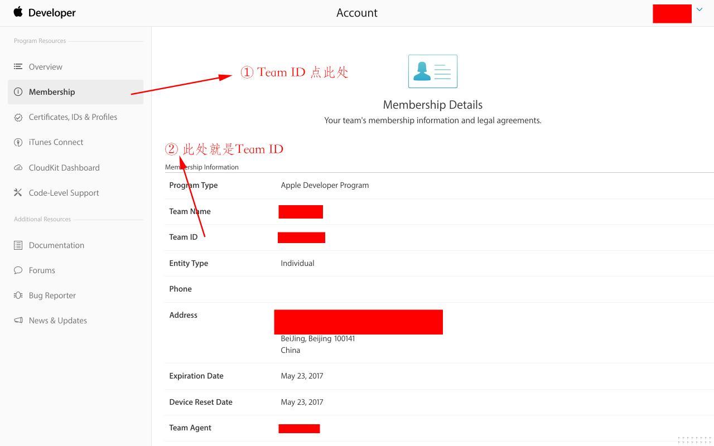Click the Apple logo icon
The height and width of the screenshot is (446, 714).
pos(18,12)
